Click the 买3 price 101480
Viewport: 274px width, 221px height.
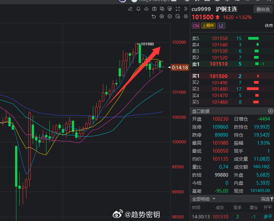click(220, 89)
